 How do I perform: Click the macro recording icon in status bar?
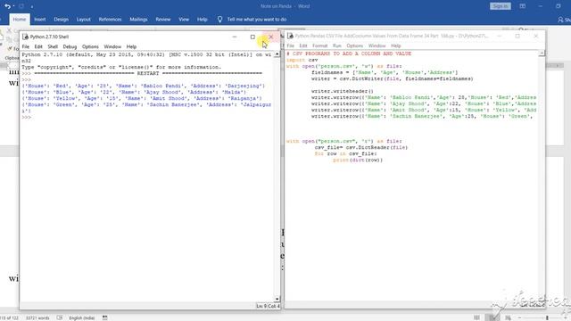105,317
